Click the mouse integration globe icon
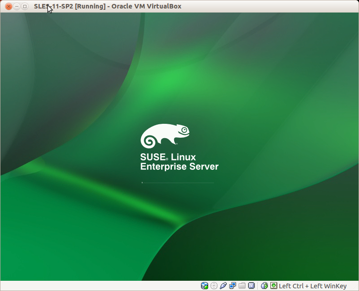 (x=265, y=286)
